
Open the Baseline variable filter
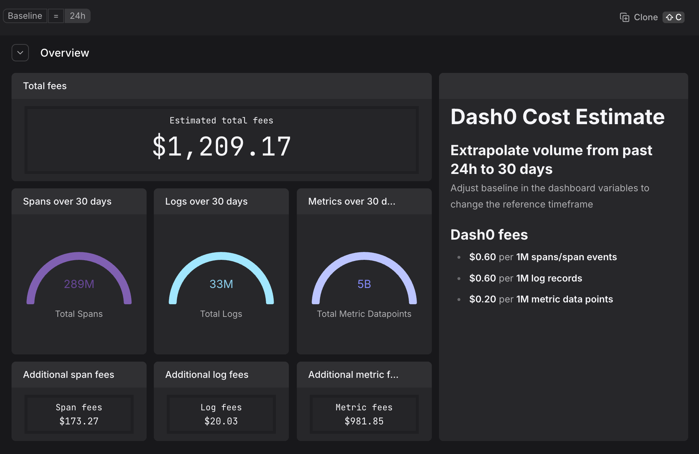point(25,16)
